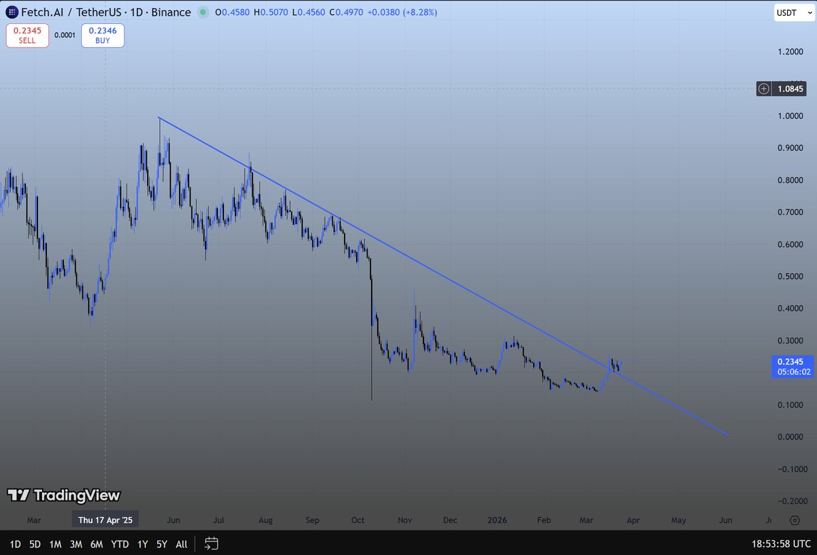Open the USDT currency dropdown
The image size is (817, 555).
click(794, 13)
